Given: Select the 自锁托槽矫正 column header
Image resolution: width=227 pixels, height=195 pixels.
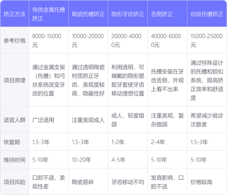Looking at the screenshot, I should (x=207, y=14).
